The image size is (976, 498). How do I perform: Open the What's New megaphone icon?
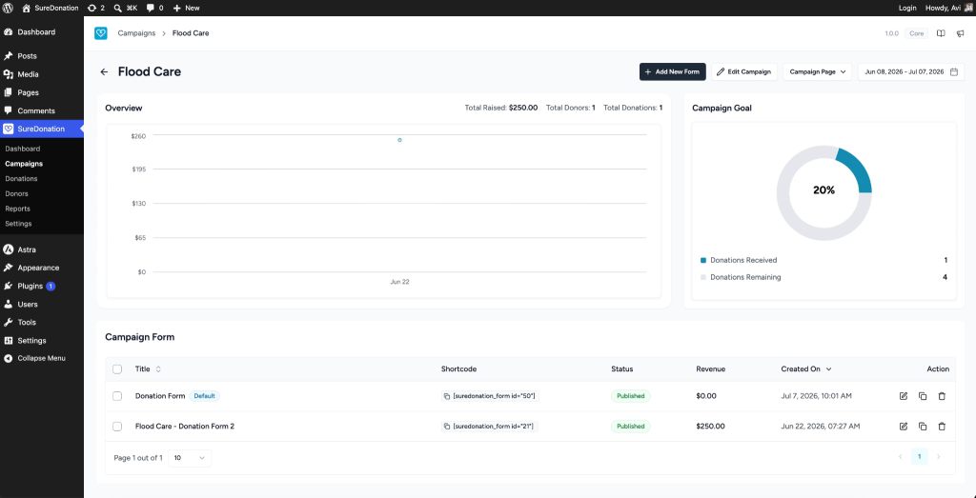click(x=960, y=33)
